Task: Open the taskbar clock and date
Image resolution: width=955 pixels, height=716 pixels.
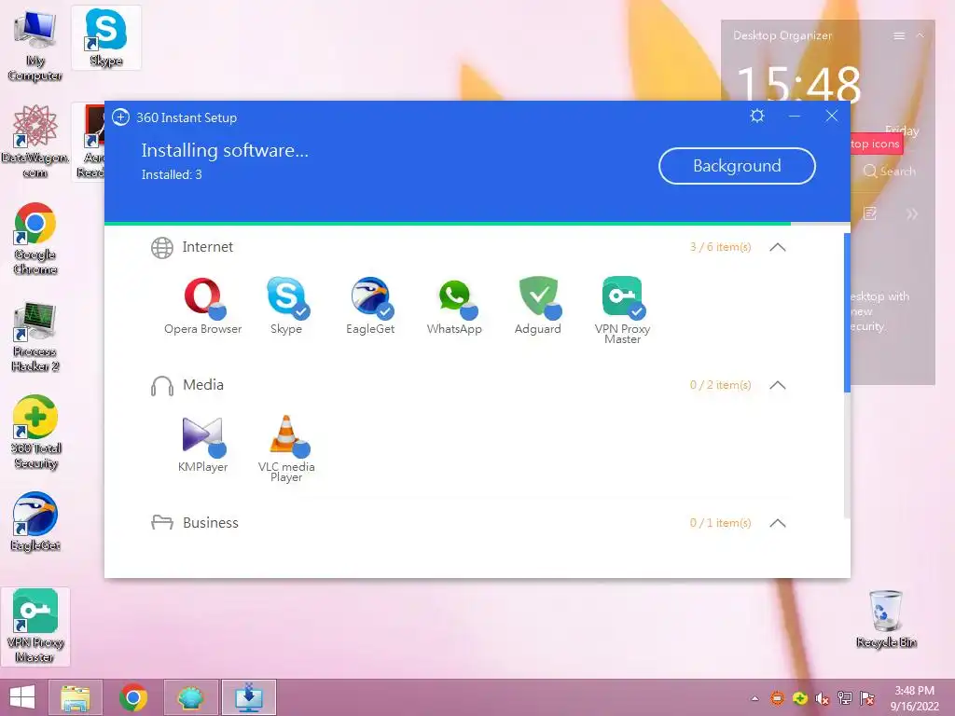Action: tap(915, 698)
